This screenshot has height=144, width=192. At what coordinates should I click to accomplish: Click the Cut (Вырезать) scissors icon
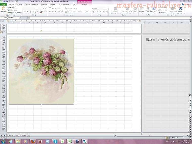coord(8,7)
